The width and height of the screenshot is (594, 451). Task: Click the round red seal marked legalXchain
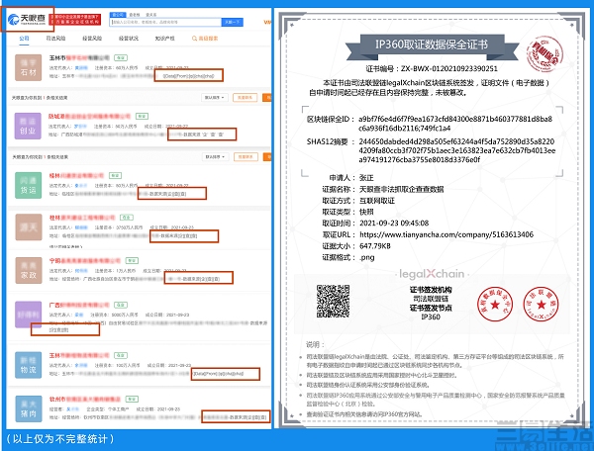click(x=541, y=305)
